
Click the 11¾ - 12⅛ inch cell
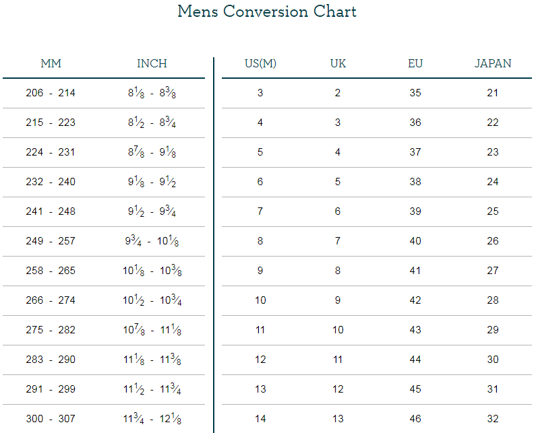152,419
